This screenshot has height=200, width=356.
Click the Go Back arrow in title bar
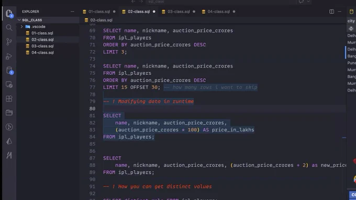pyautogui.click(x=133, y=2)
